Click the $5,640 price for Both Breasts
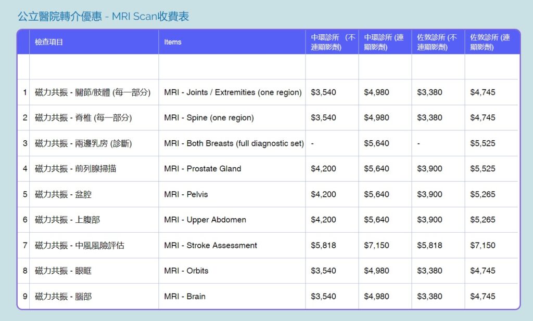The image size is (533, 321). click(377, 143)
